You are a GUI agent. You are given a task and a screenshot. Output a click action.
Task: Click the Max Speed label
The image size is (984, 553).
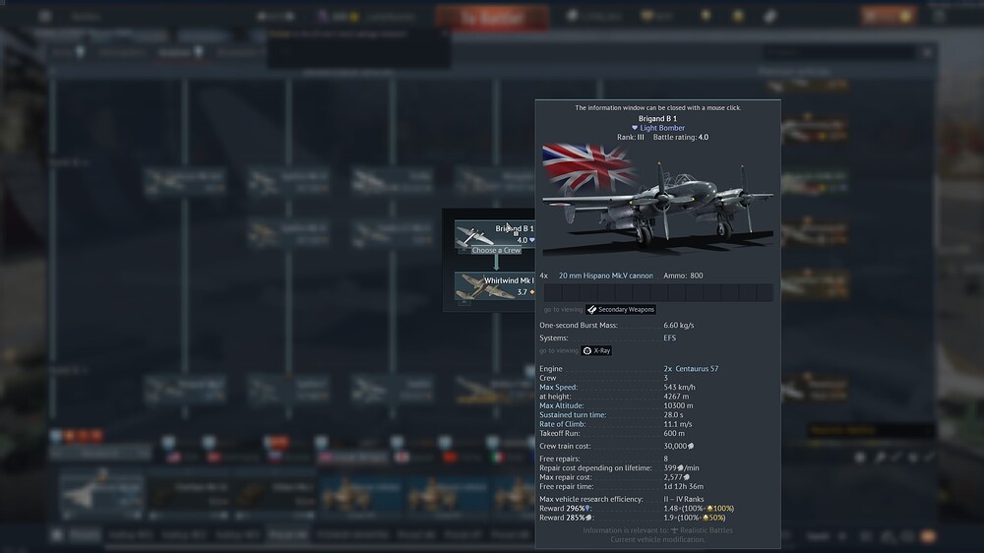[559, 388]
